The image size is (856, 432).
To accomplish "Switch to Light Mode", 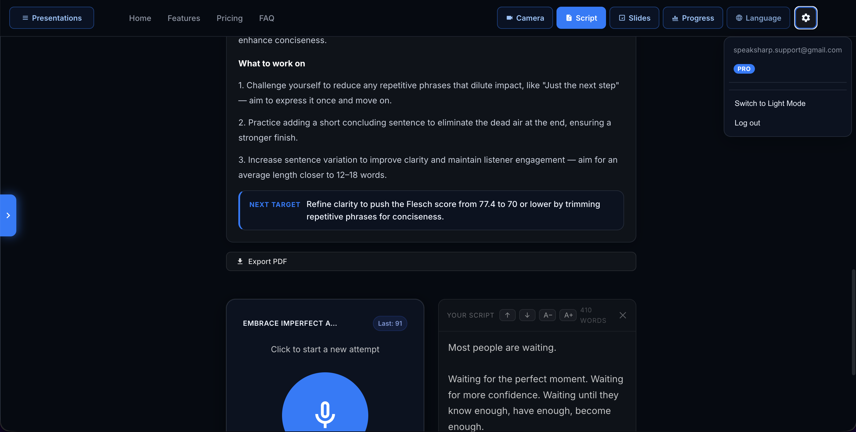I will point(769,103).
